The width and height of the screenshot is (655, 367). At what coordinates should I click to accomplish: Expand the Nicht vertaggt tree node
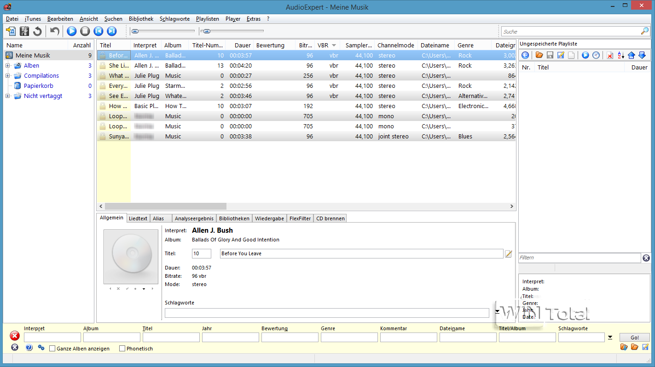point(8,96)
